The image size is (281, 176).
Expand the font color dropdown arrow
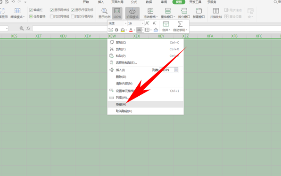(134, 30)
